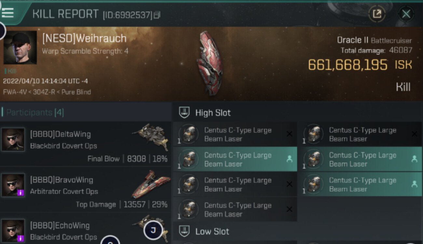Select the Arbitrator Covert Ops ship icon
This screenshot has width=423, height=244.
pyautogui.click(x=151, y=184)
